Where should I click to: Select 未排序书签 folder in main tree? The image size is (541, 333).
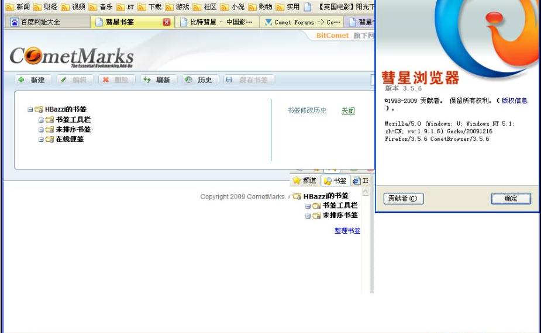[73, 129]
